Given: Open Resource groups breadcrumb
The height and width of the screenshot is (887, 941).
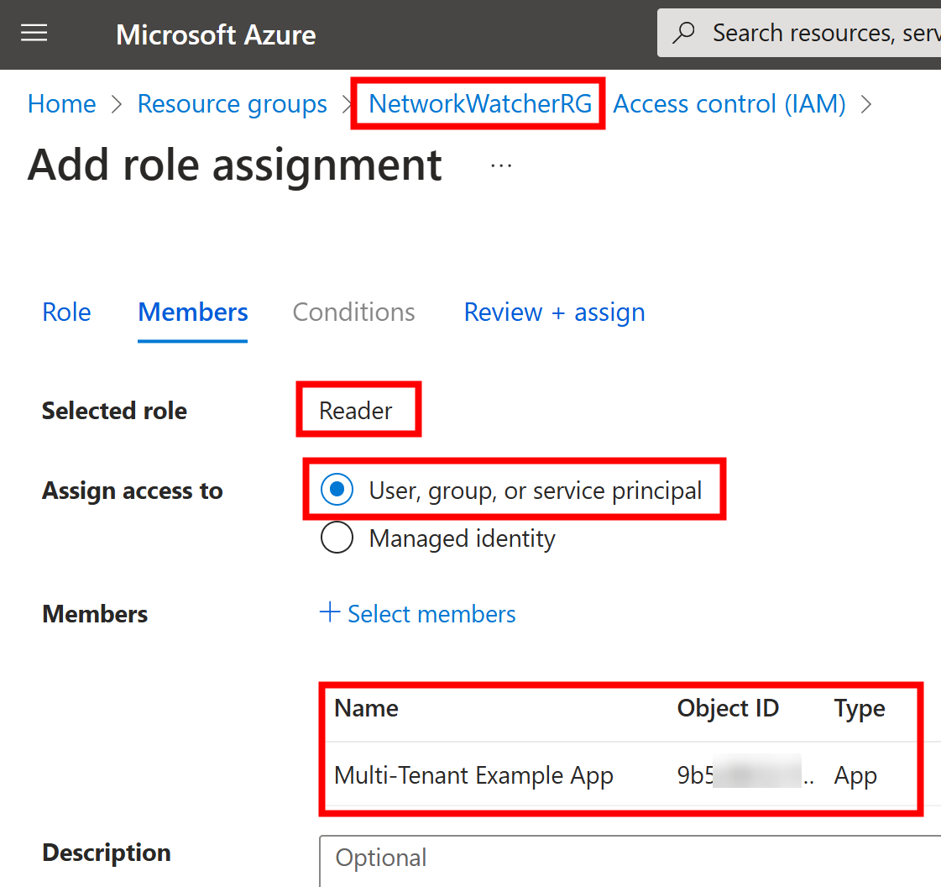Looking at the screenshot, I should [x=233, y=104].
